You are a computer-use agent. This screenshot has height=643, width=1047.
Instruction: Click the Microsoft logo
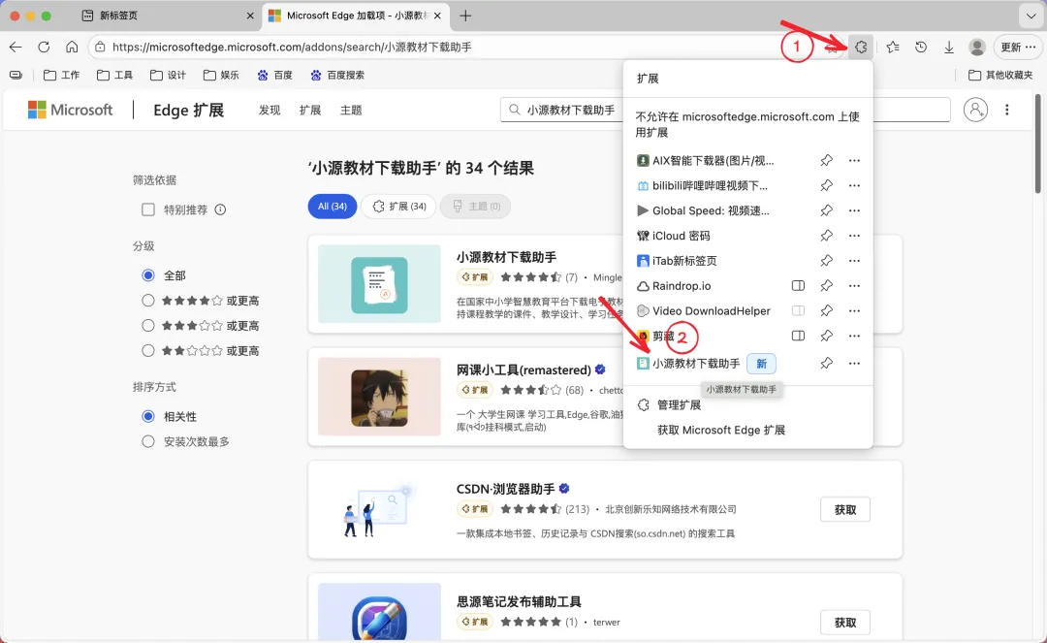point(70,110)
